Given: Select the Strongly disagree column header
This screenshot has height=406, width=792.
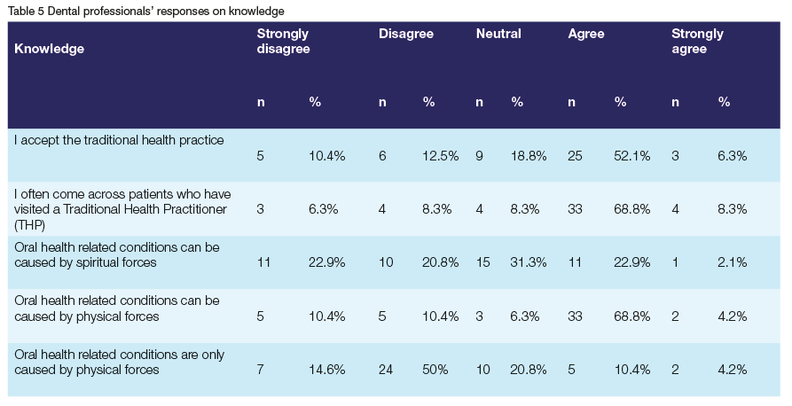Looking at the screenshot, I should [283, 42].
